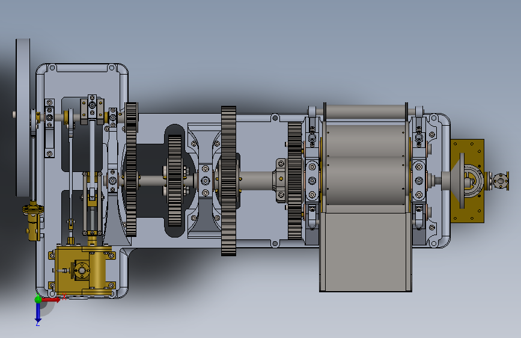This screenshot has width=521, height=338.
Task: Select the small flange coupling at right shaft end
Action: click(501, 181)
